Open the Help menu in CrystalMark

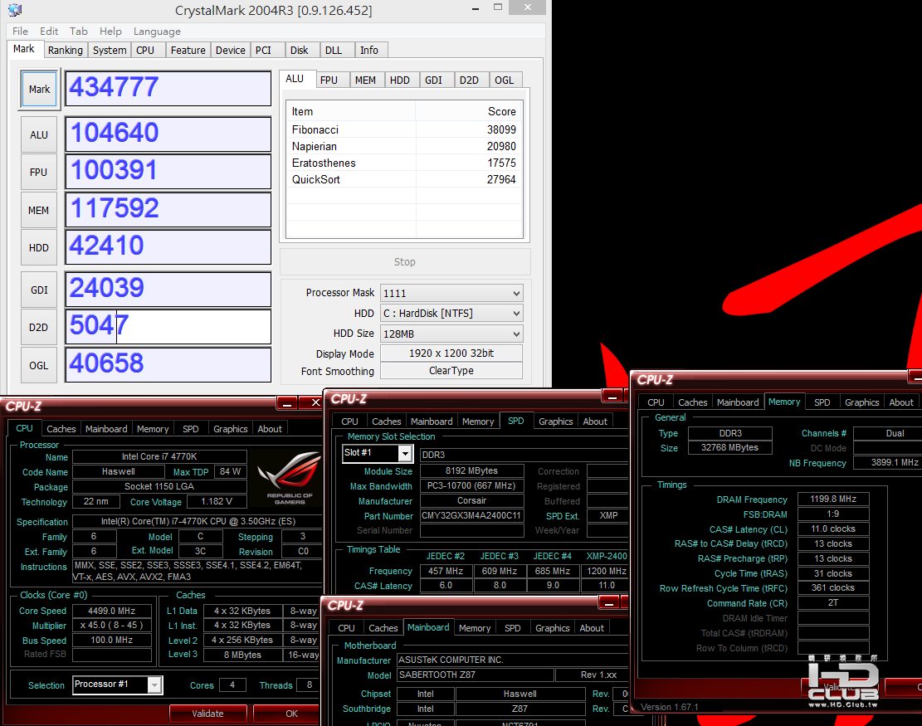tap(110, 32)
